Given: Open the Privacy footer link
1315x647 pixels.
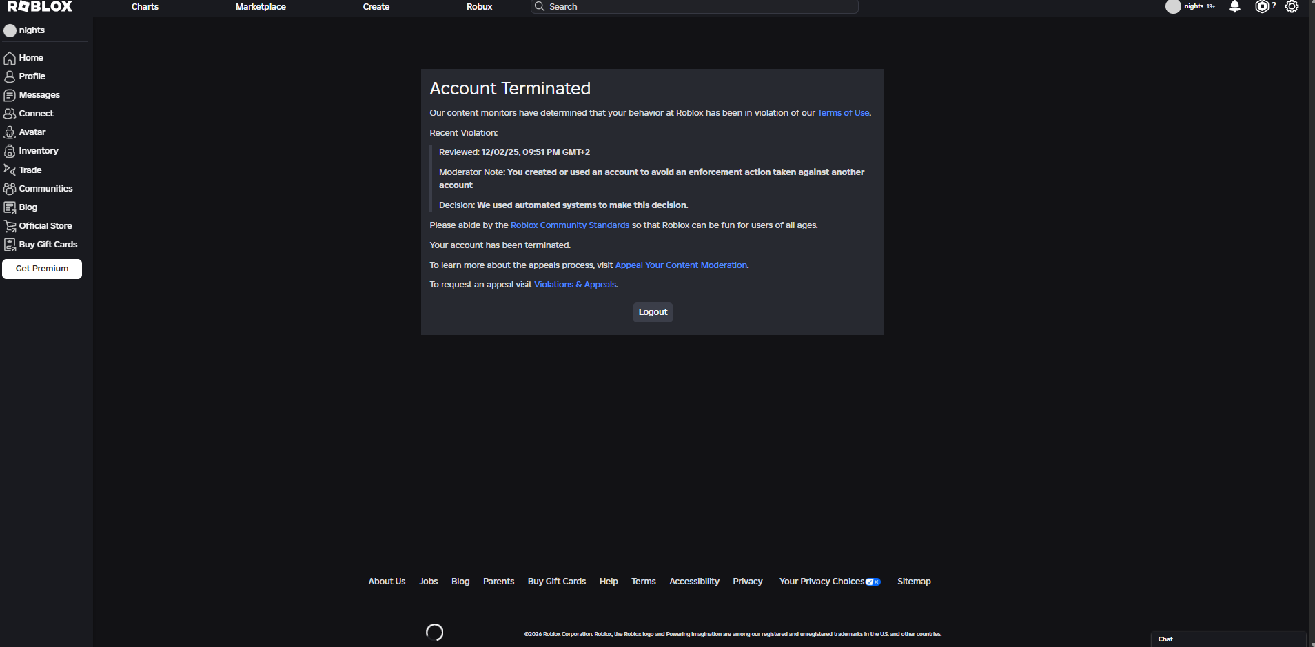Looking at the screenshot, I should (x=748, y=582).
